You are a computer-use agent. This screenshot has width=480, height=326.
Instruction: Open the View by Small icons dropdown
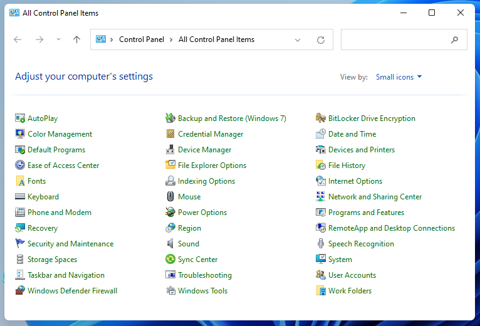(399, 77)
